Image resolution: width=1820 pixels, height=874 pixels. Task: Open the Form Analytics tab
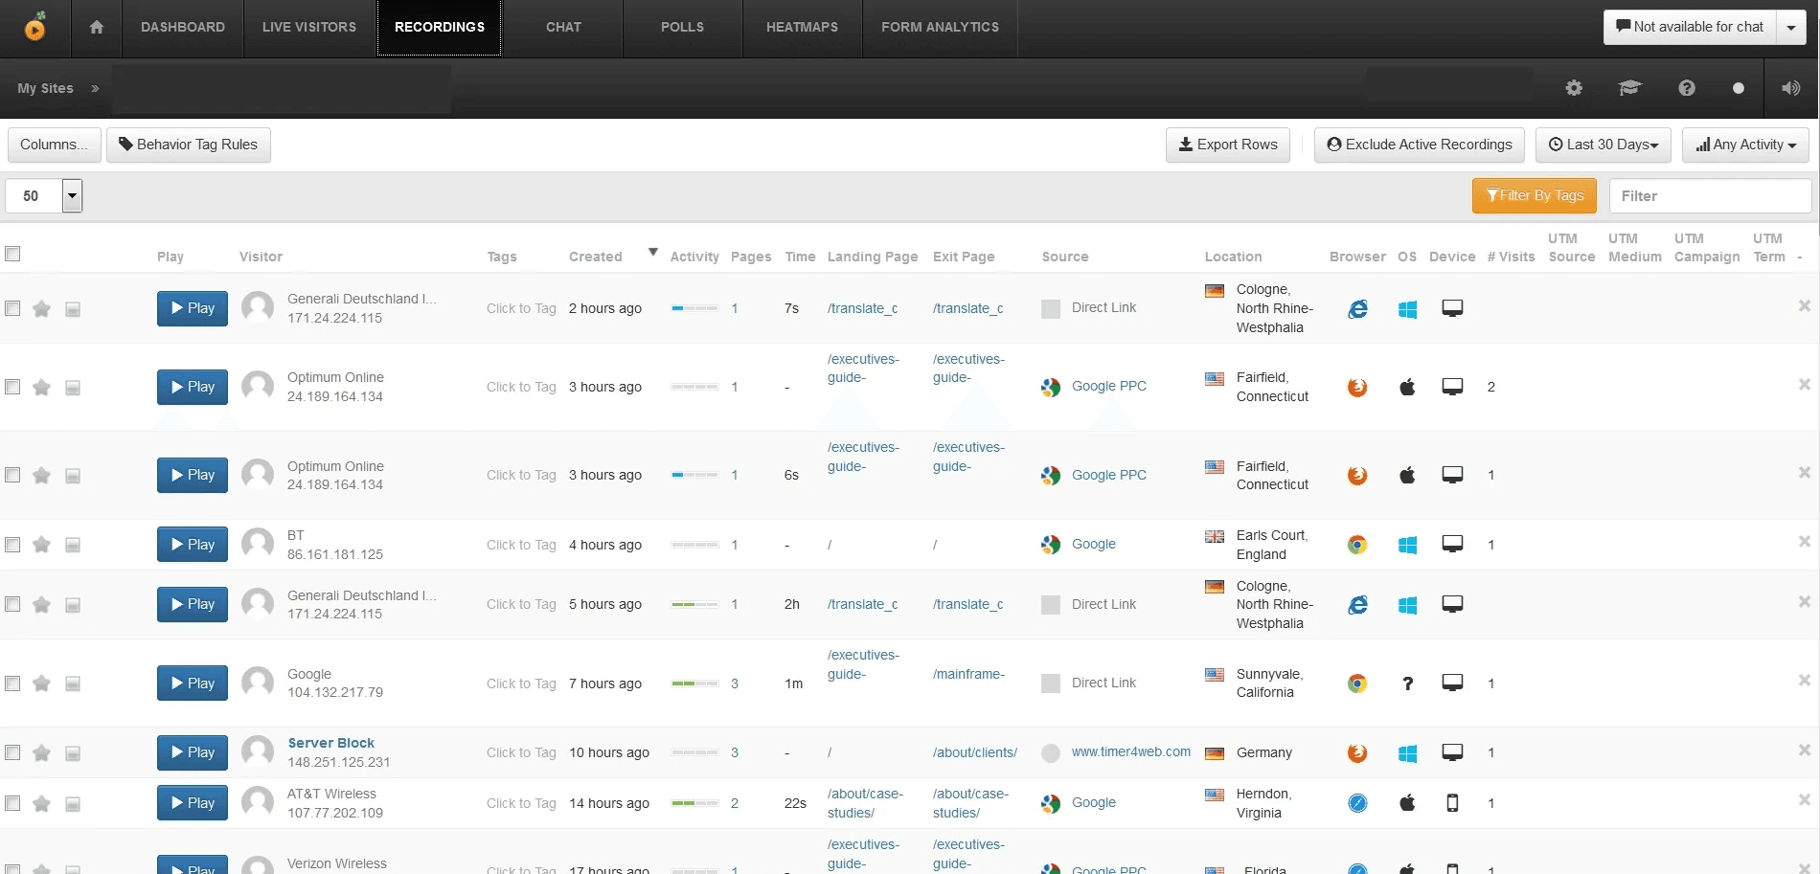coord(940,27)
